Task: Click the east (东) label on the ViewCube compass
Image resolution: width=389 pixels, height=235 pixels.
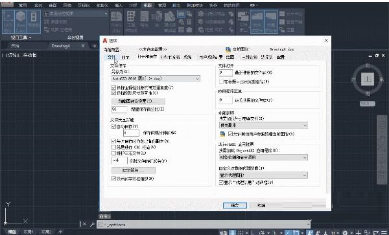Action: click(x=382, y=80)
